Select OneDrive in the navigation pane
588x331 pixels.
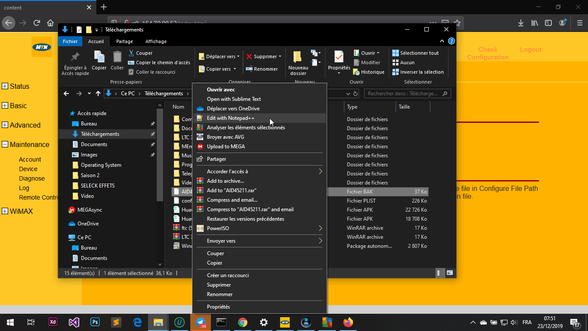(x=88, y=224)
